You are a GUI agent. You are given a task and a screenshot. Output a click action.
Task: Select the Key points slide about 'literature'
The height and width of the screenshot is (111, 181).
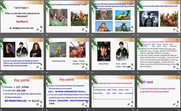tap(22, 91)
